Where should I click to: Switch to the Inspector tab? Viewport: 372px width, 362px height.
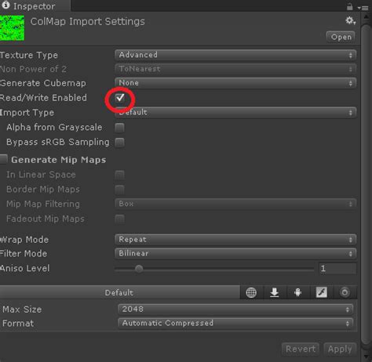click(35, 5)
